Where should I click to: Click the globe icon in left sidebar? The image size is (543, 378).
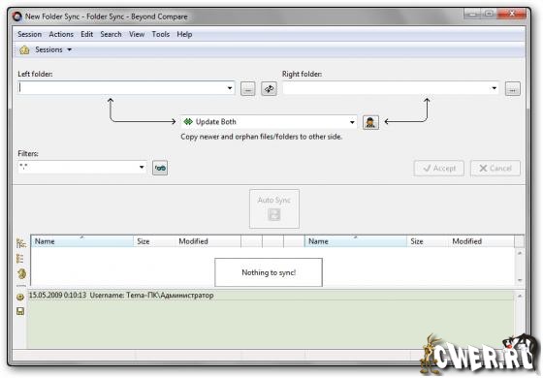[21, 273]
